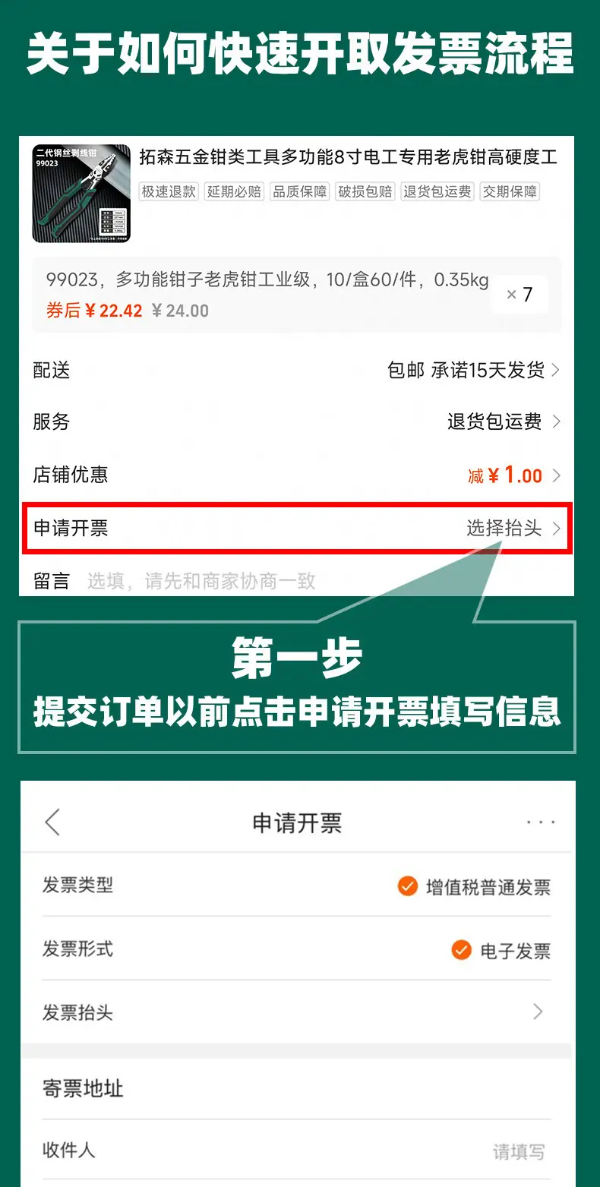Select 增值税普通发票 invoice type
The width and height of the screenshot is (600, 1187).
point(475,886)
